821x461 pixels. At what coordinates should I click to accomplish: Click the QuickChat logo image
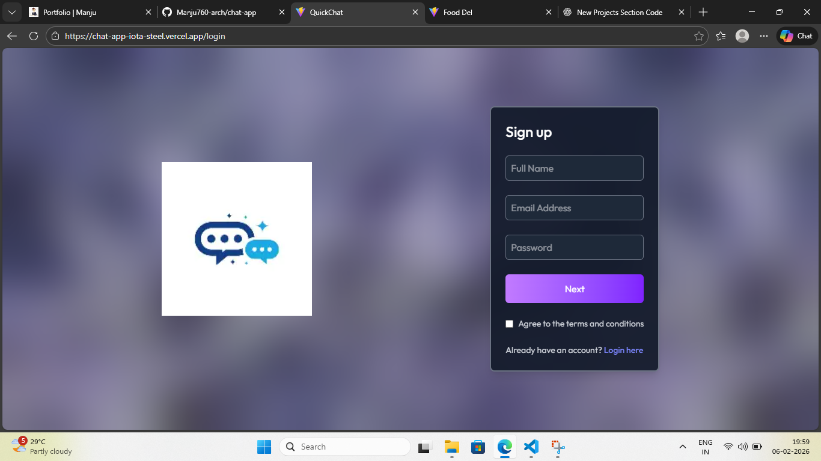point(237,239)
